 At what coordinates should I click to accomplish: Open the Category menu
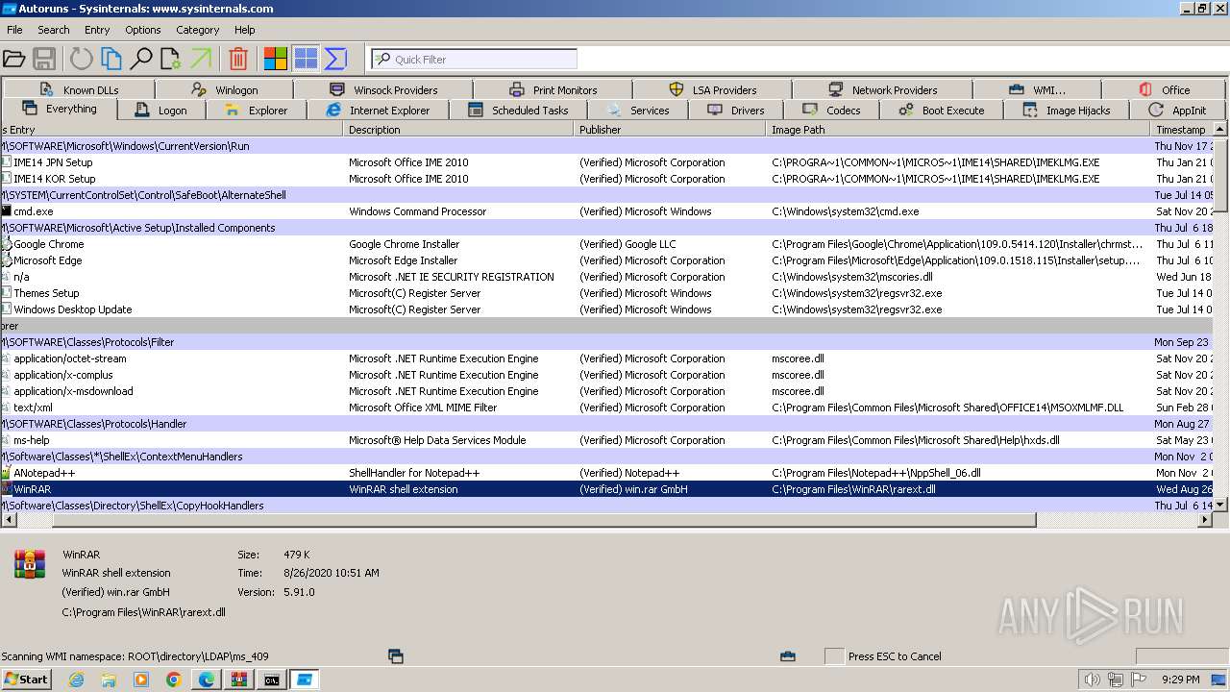198,30
